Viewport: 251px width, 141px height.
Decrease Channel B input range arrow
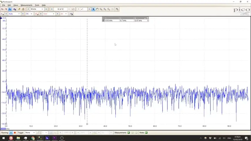[x=41, y=14]
